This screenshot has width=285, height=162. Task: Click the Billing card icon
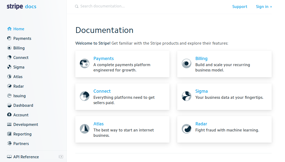pyautogui.click(x=187, y=63)
